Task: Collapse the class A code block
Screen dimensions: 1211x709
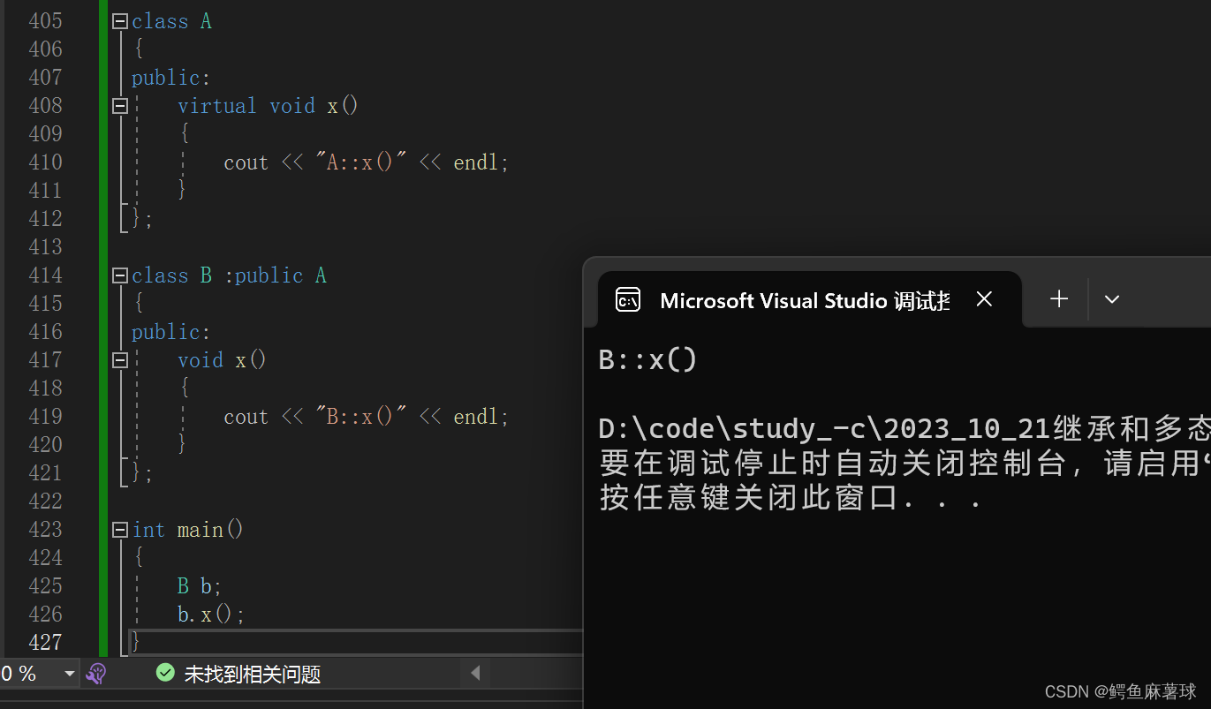Action: [120, 21]
